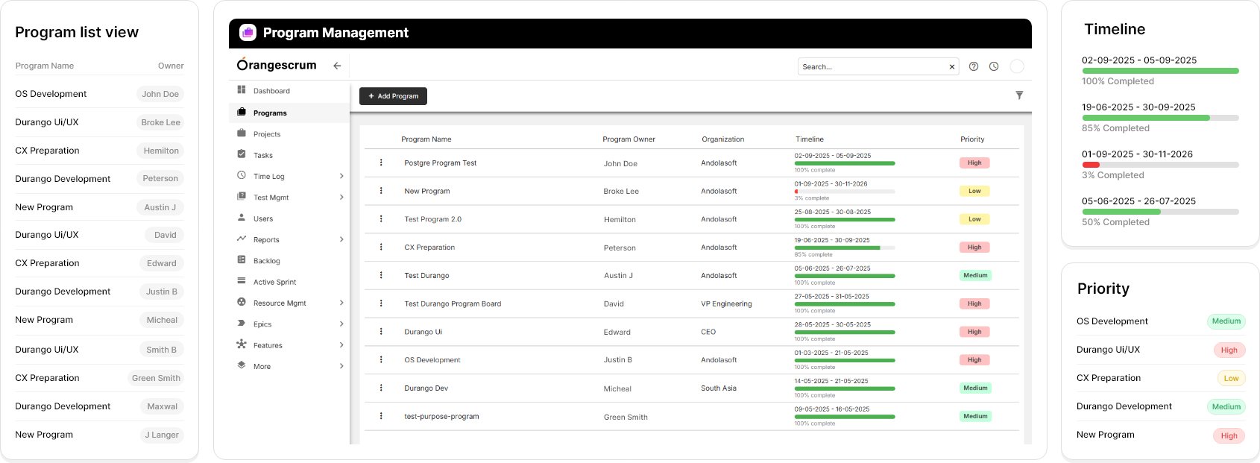Click the Resource Mgmt icon in sidebar
Viewport: 1260px width, 463px height.
242,303
